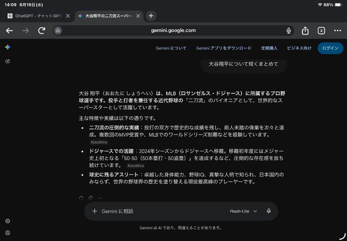Open the RotoWire chip after 続けています

click(x=136, y=166)
